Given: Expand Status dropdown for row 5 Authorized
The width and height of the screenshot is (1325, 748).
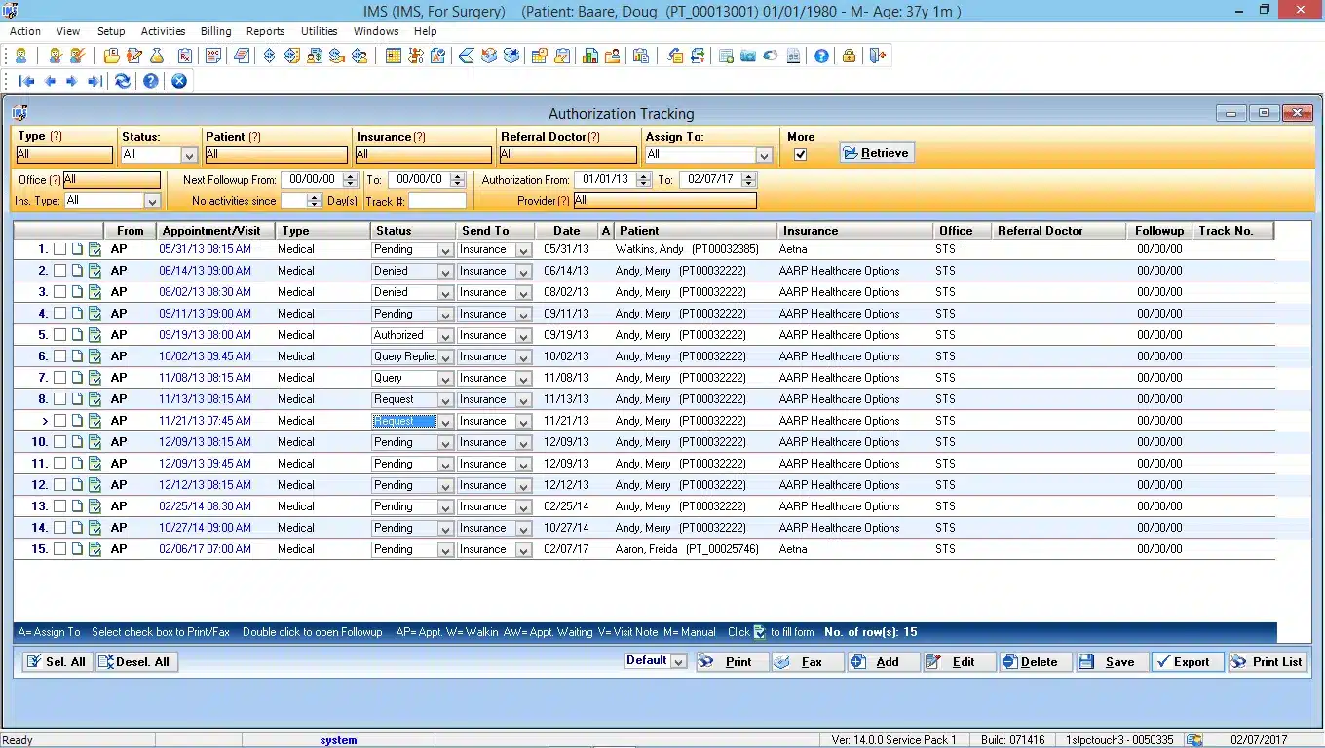Looking at the screenshot, I should pyautogui.click(x=445, y=335).
